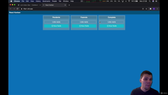168x95 pixels.
Task: Go forward in browser history
Action: click(14, 9)
